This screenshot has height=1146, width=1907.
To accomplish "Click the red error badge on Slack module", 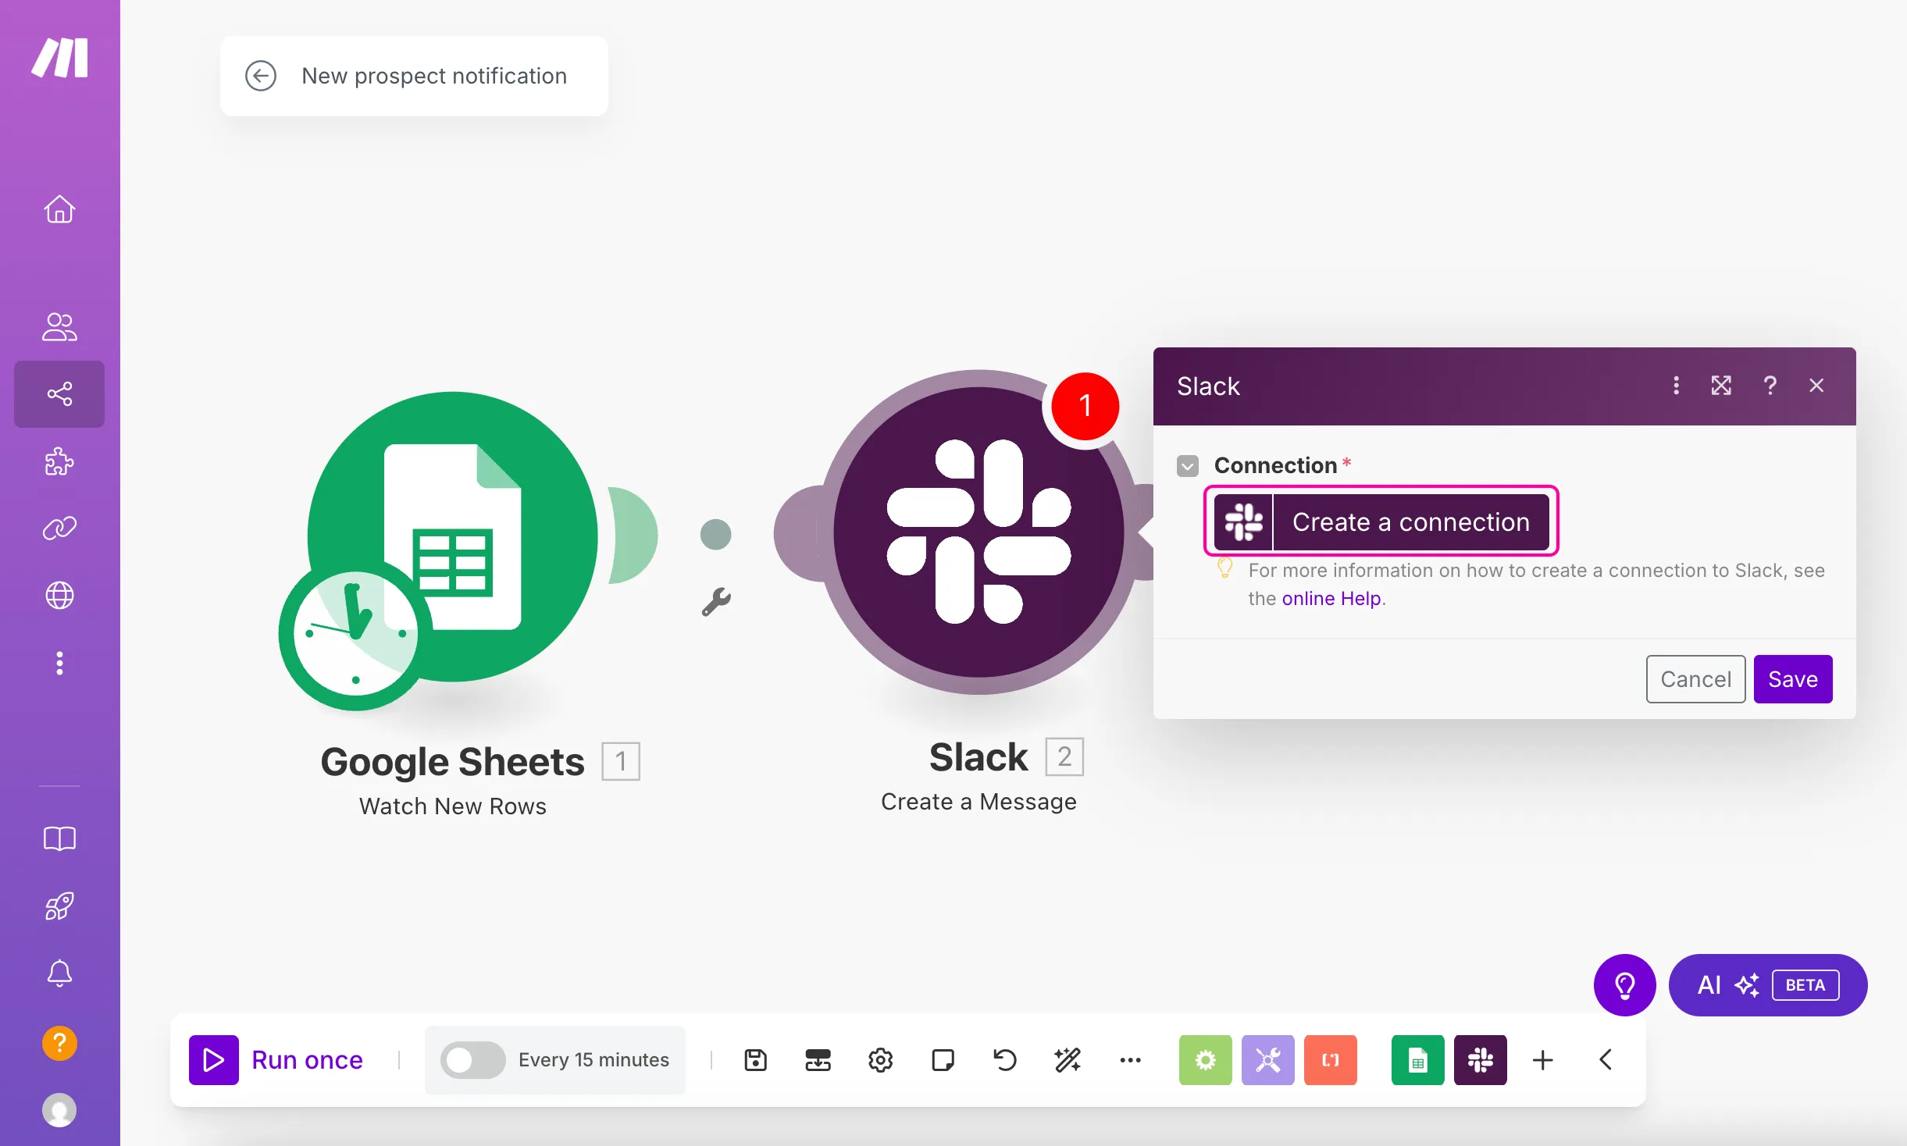I will (1085, 406).
